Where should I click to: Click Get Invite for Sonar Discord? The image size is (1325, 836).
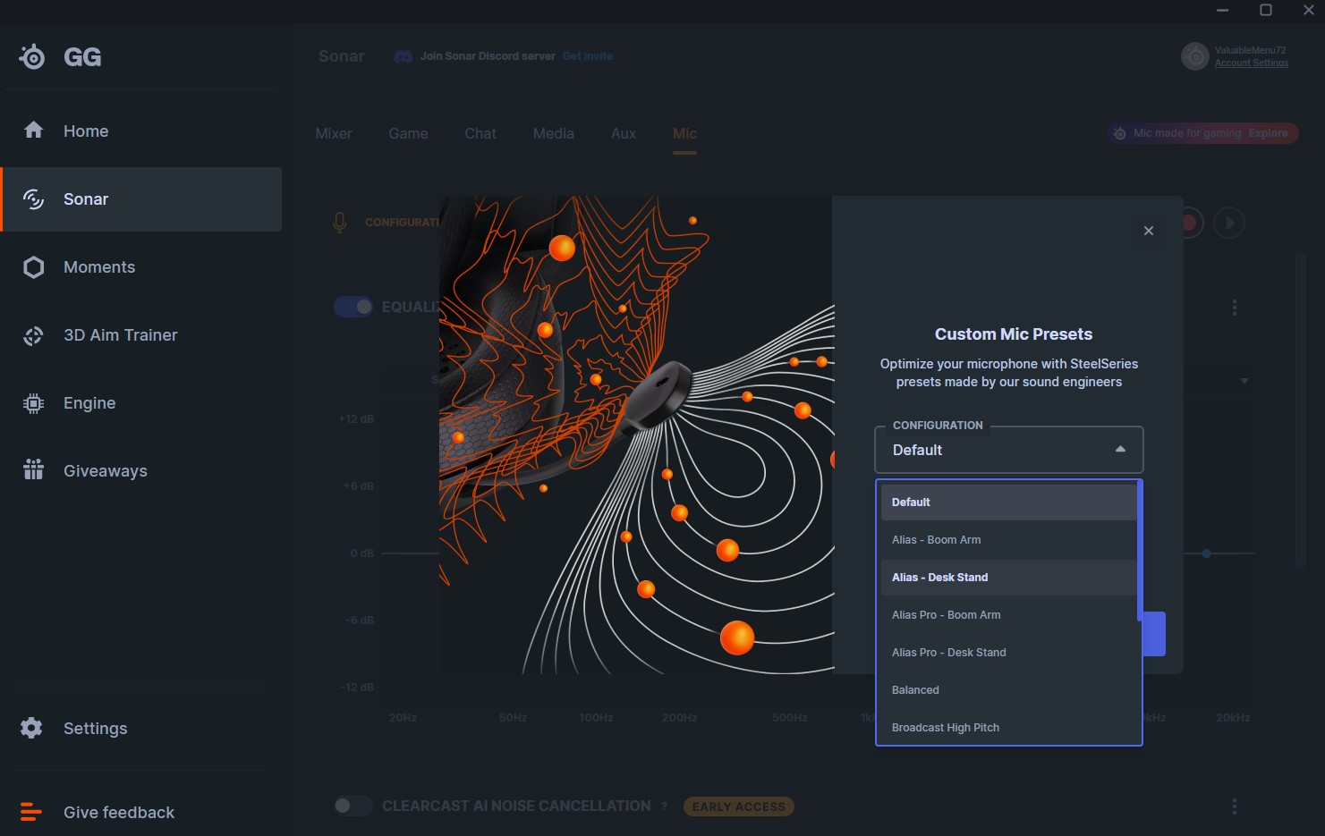[x=588, y=56]
